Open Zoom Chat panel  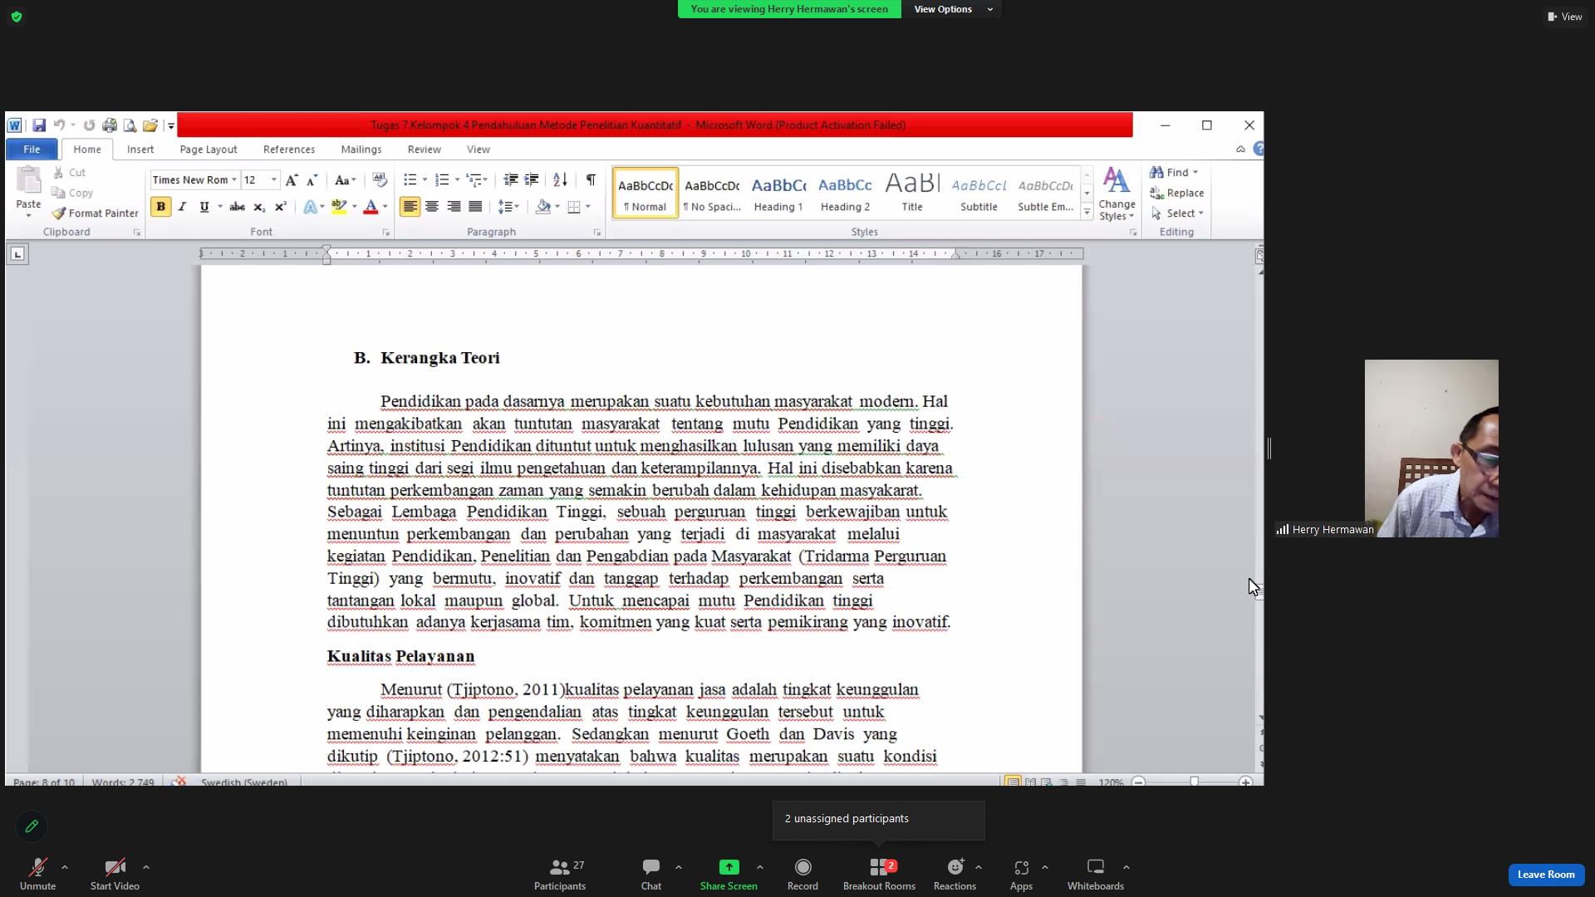tap(651, 875)
